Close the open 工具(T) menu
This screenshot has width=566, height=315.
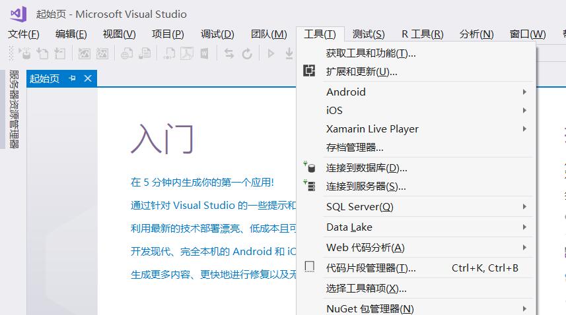click(x=320, y=34)
